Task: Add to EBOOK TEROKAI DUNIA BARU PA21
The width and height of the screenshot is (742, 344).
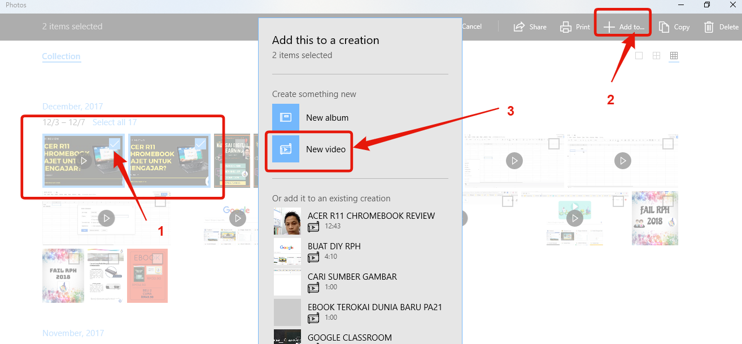Action: click(x=360, y=312)
